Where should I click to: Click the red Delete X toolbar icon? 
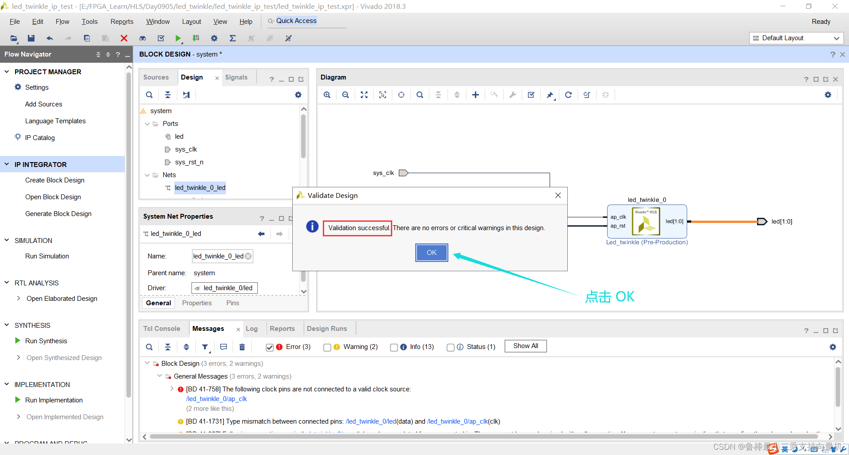[124, 38]
